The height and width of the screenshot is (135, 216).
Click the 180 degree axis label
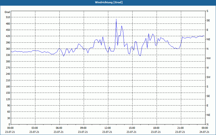click(x=8, y=87)
